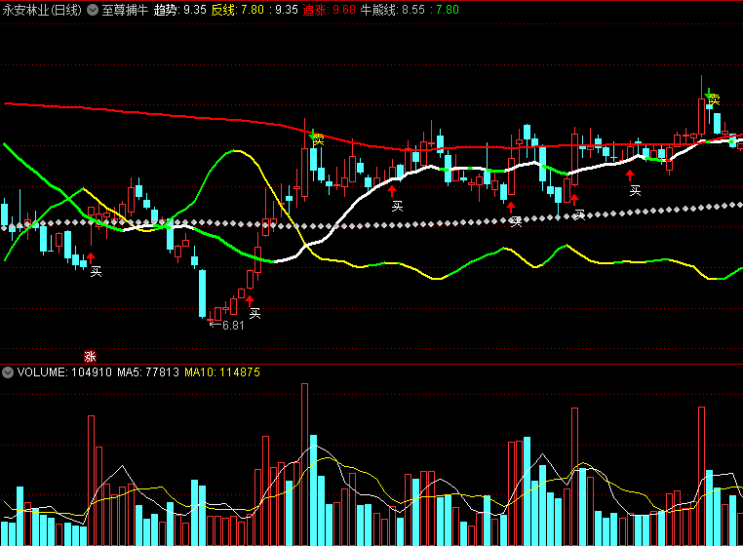Select the red 追涨: 9.68 value
Image resolution: width=743 pixels, height=546 pixels.
pyautogui.click(x=330, y=10)
